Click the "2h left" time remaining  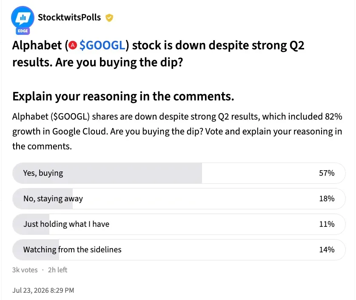coord(57,270)
